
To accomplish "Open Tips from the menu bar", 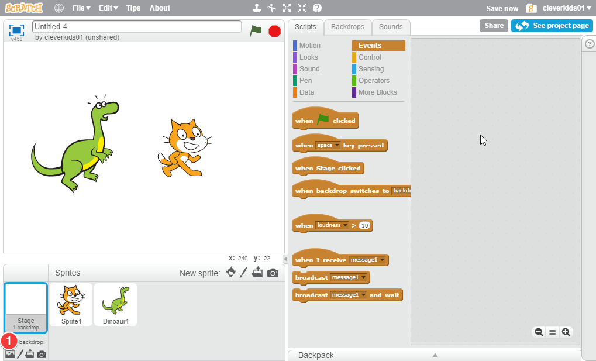I will [133, 8].
